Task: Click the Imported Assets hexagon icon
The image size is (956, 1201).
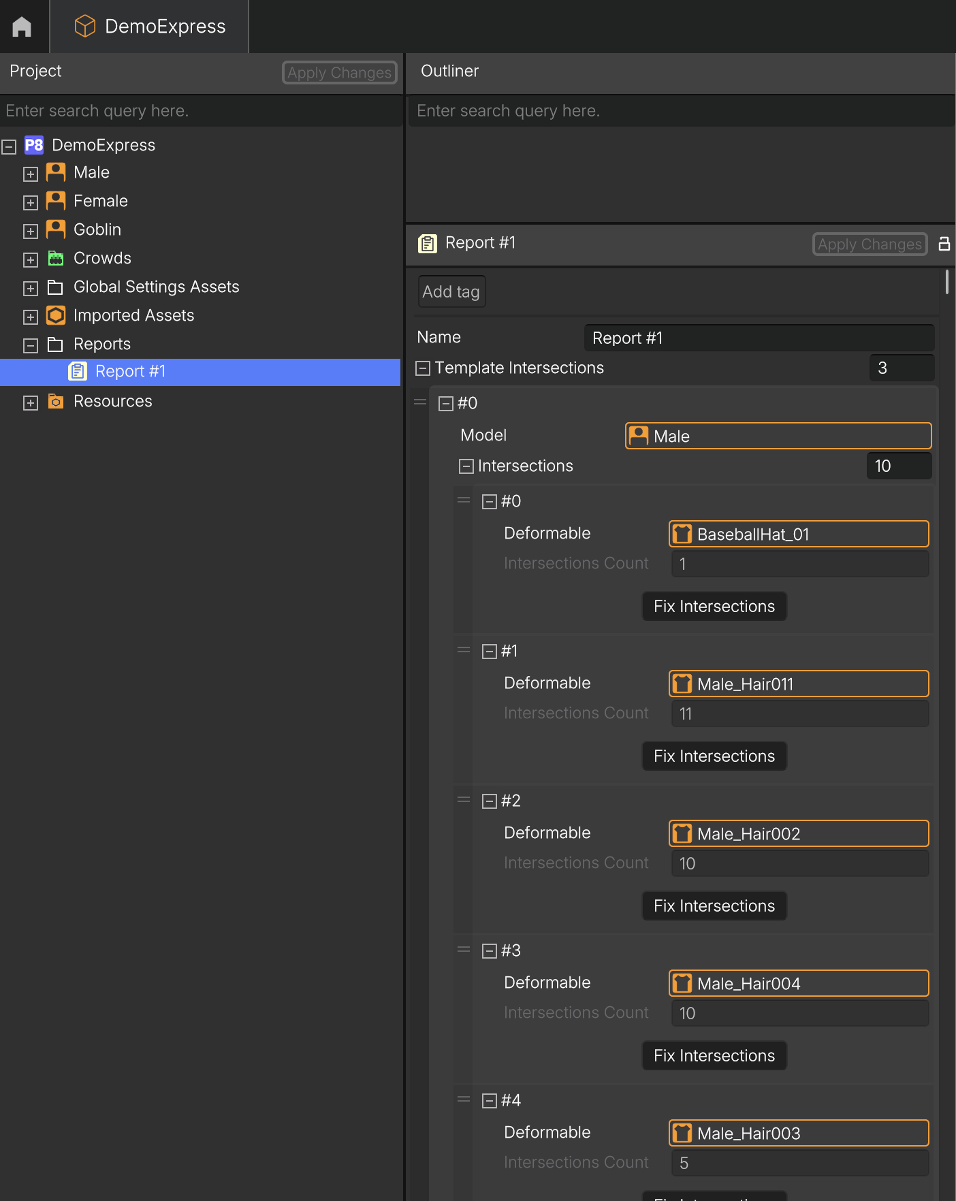Action: (x=56, y=315)
